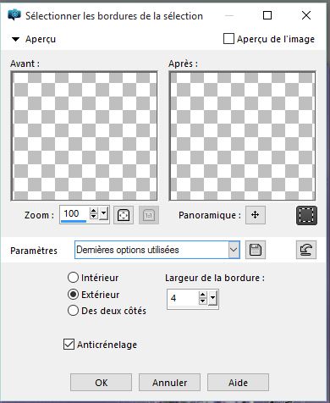Click the Annuler button
330x403 pixels.
click(169, 383)
